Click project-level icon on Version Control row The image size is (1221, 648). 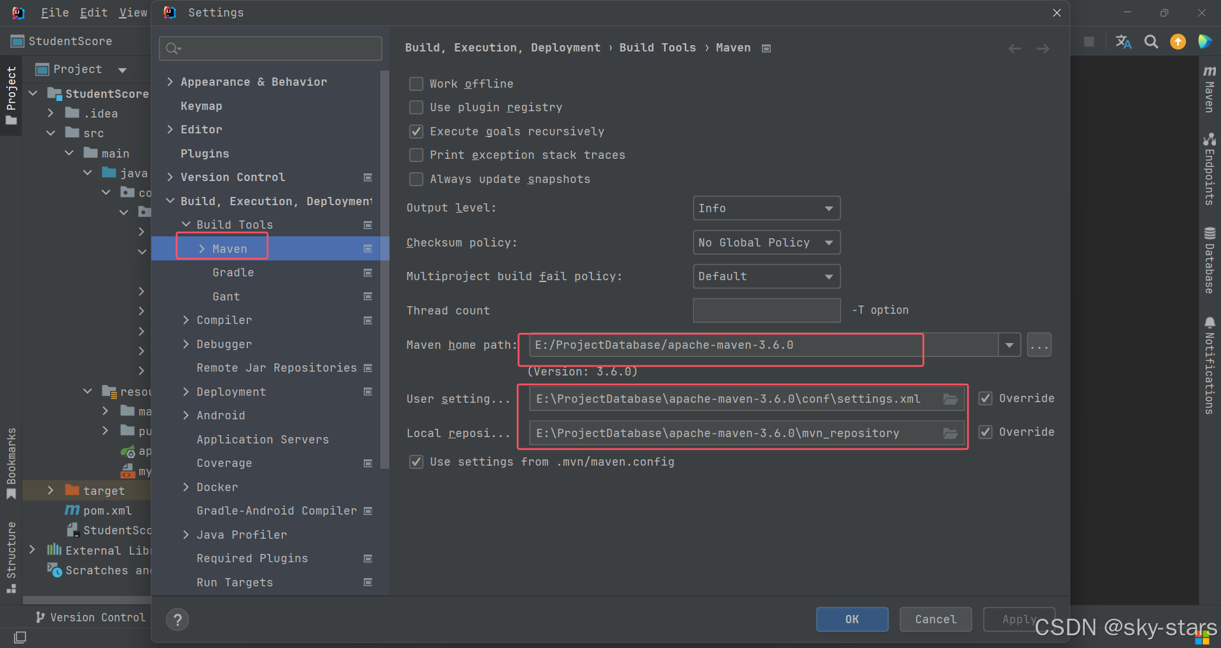point(368,177)
